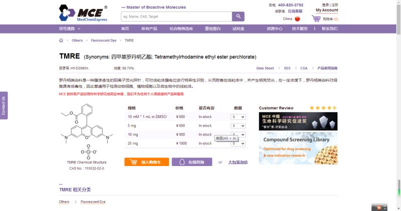Click the MCE MedChemExpress logo
Image resolution: width=401 pixels, height=211 pixels.
tap(83, 13)
